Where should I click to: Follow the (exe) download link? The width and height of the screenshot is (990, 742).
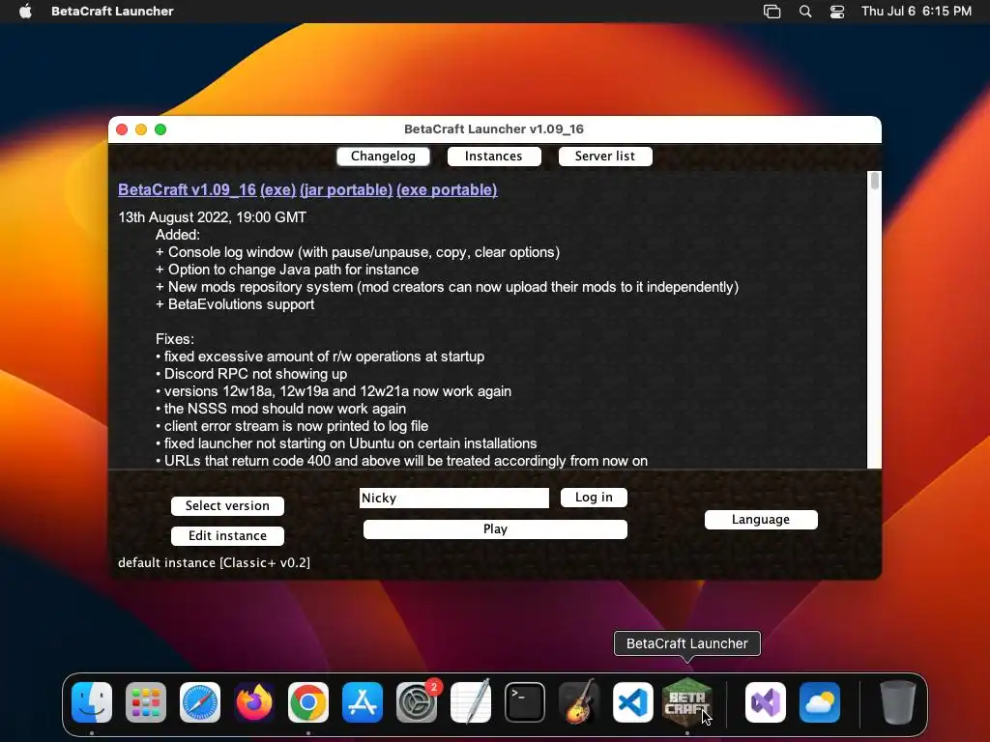coord(277,190)
